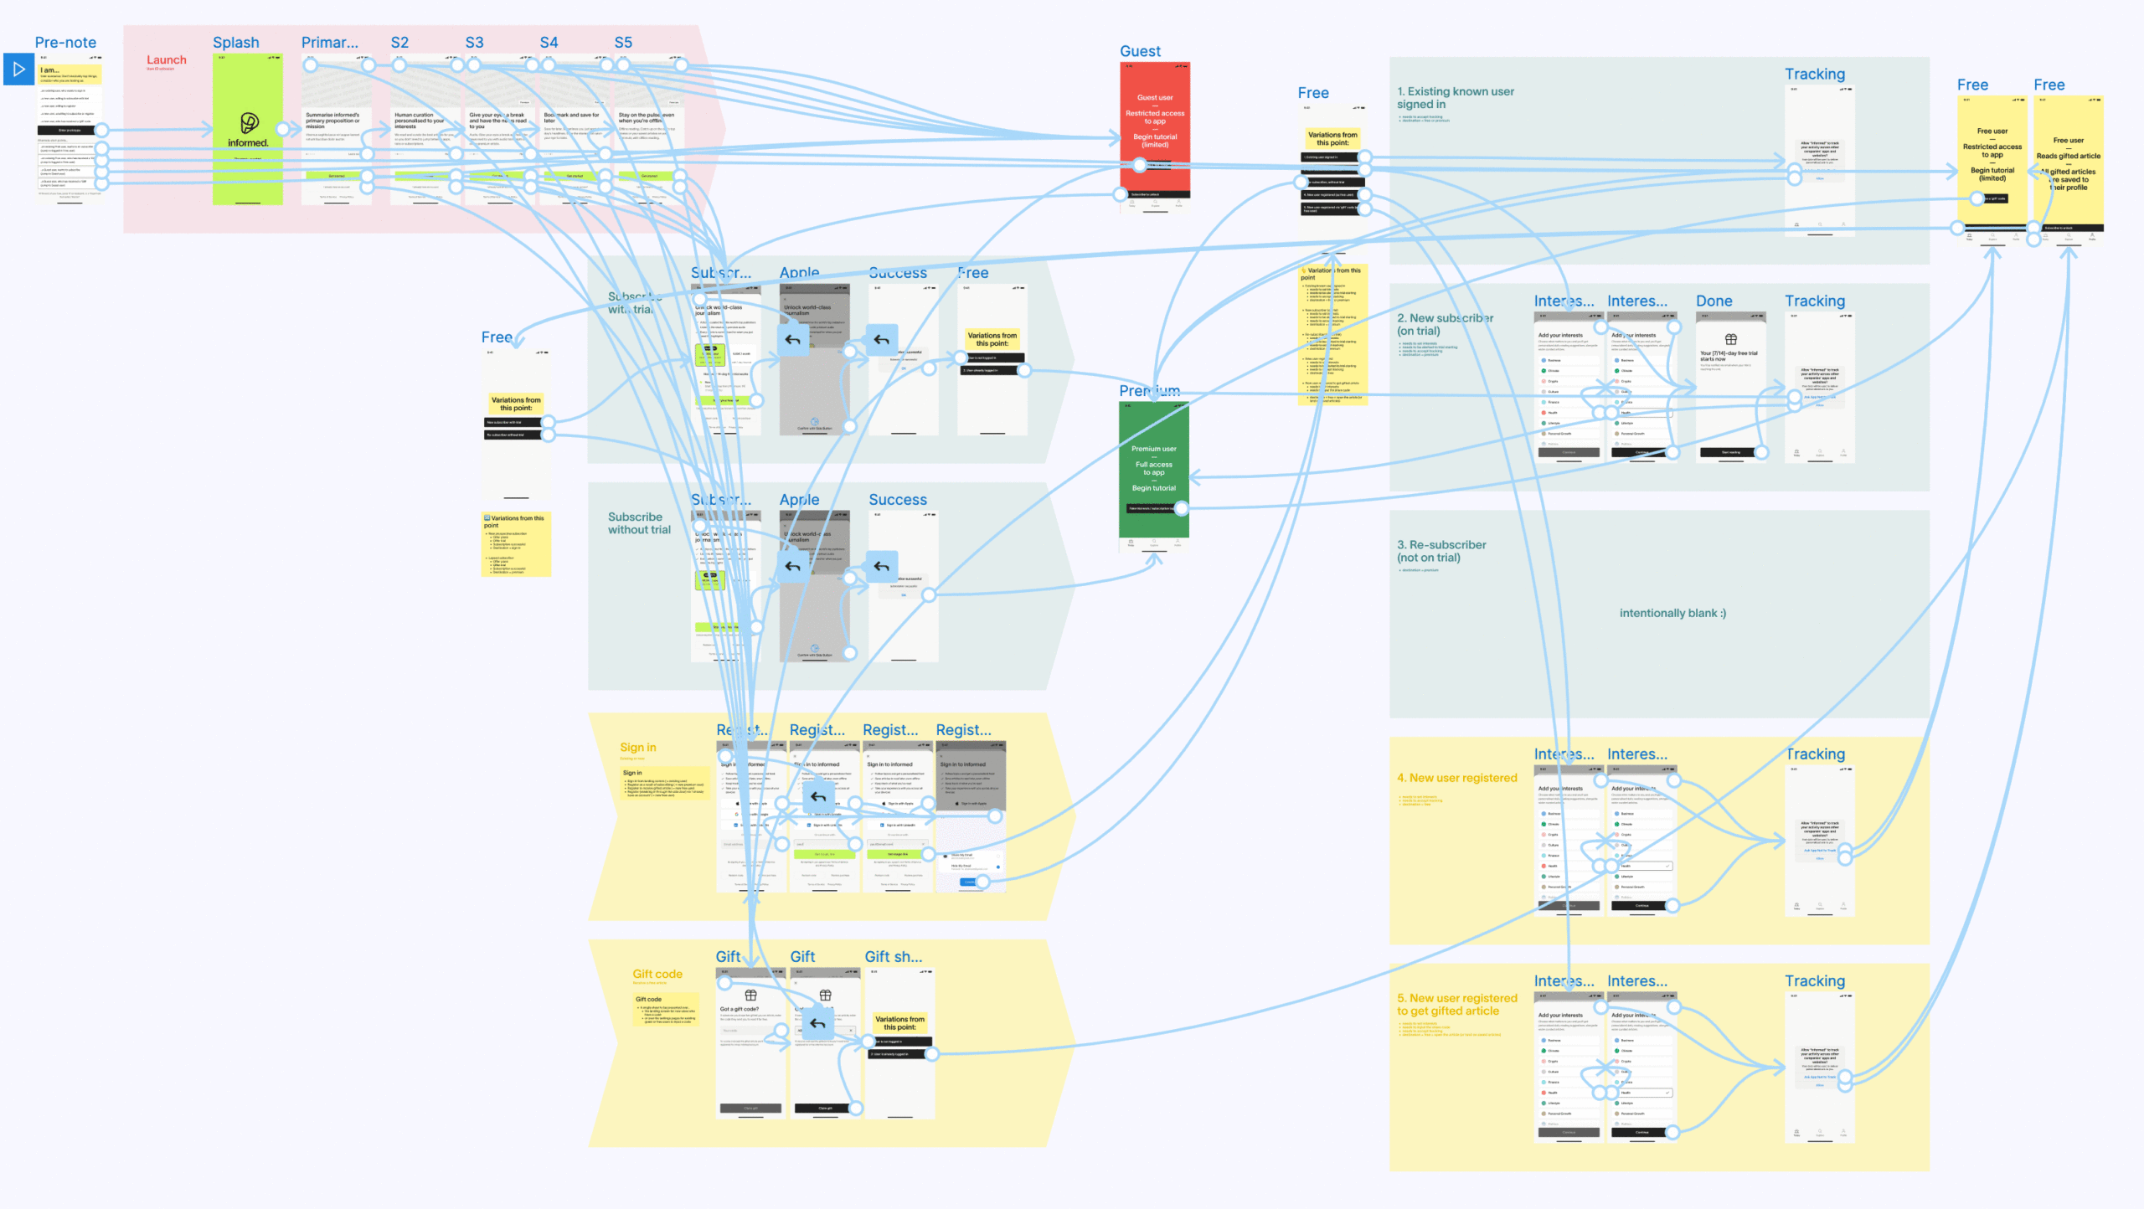Click the Tracking label in section 5
2144x1209 pixels.
point(1814,981)
